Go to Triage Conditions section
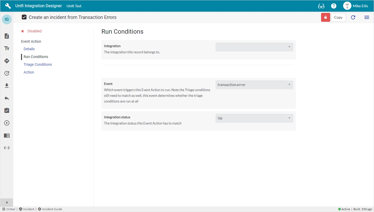 38,64
